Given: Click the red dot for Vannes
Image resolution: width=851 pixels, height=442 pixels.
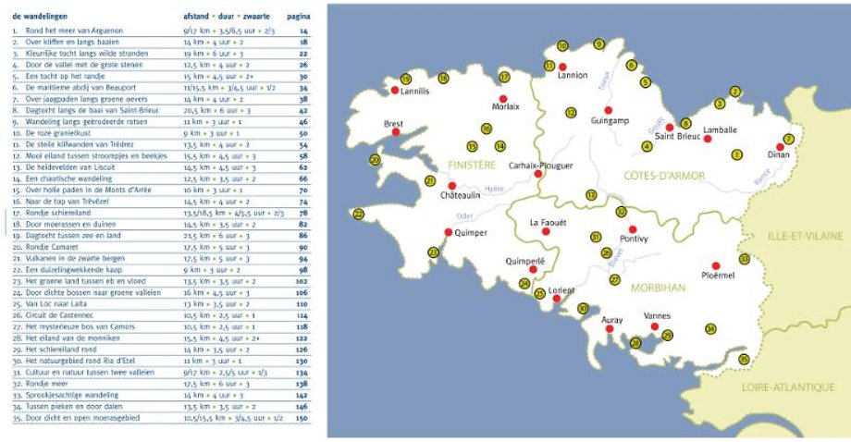Looking at the screenshot, I should (655, 326).
